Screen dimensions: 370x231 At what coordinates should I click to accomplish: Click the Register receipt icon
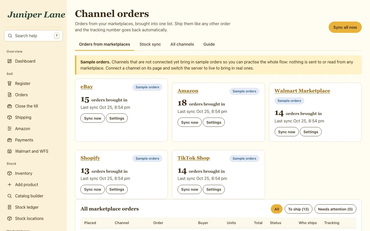click(x=10, y=83)
